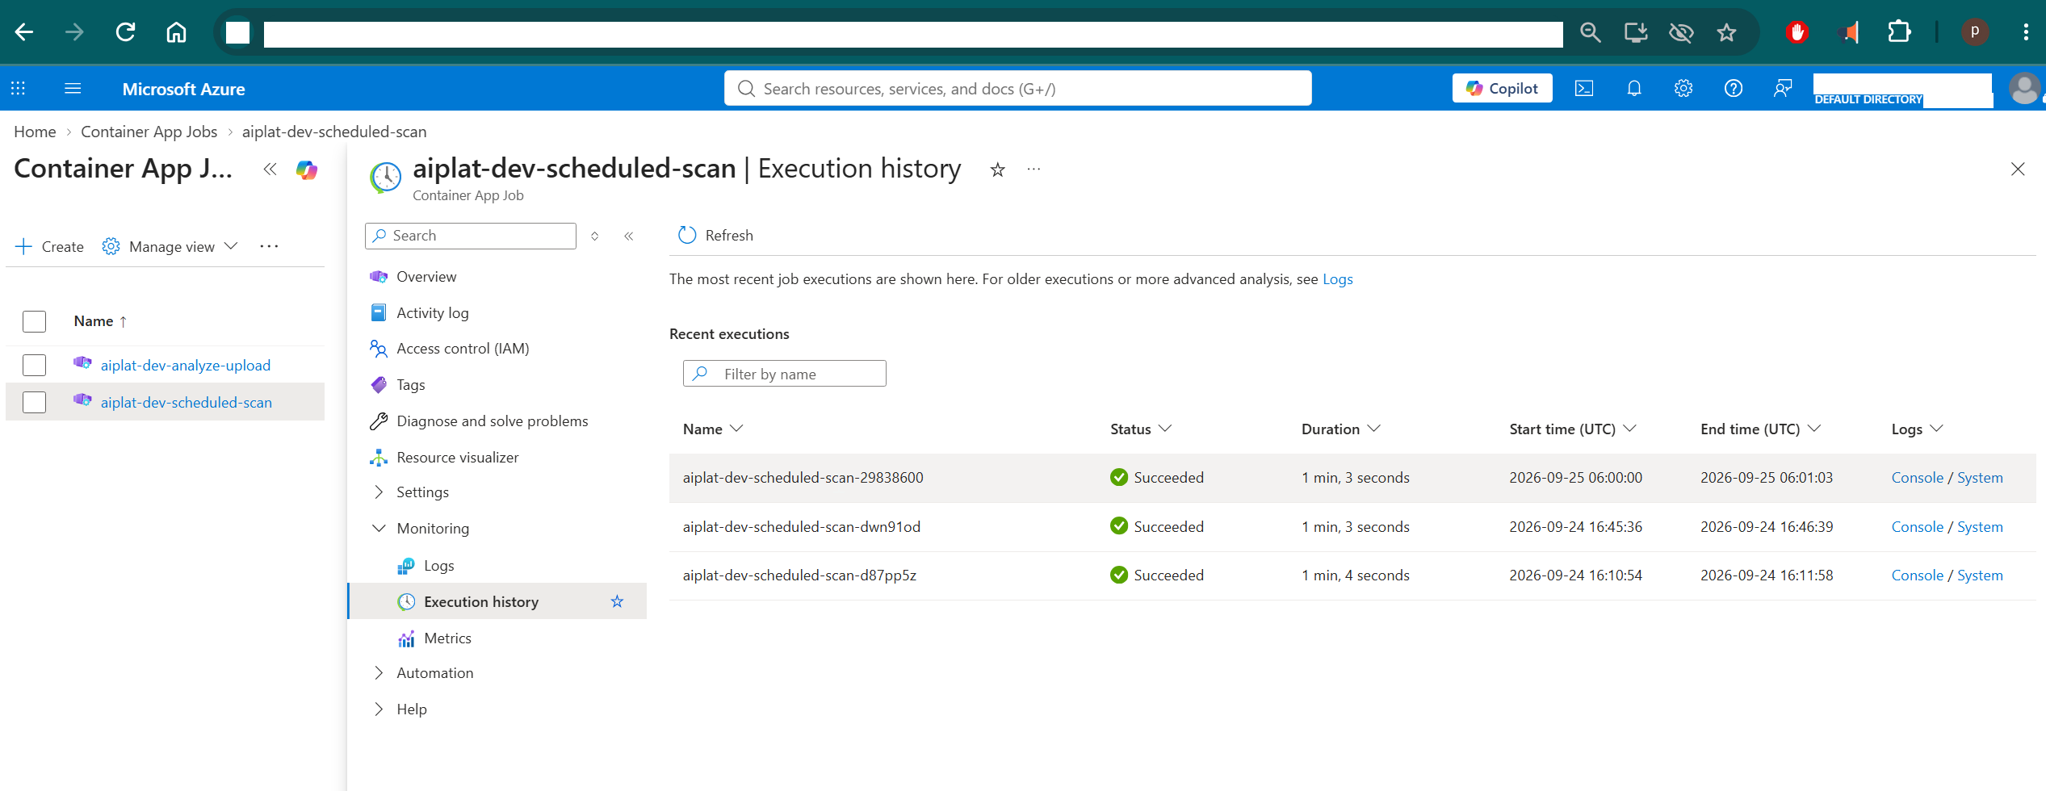2046x791 pixels.
Task: Open the notifications bell
Action: click(1634, 88)
